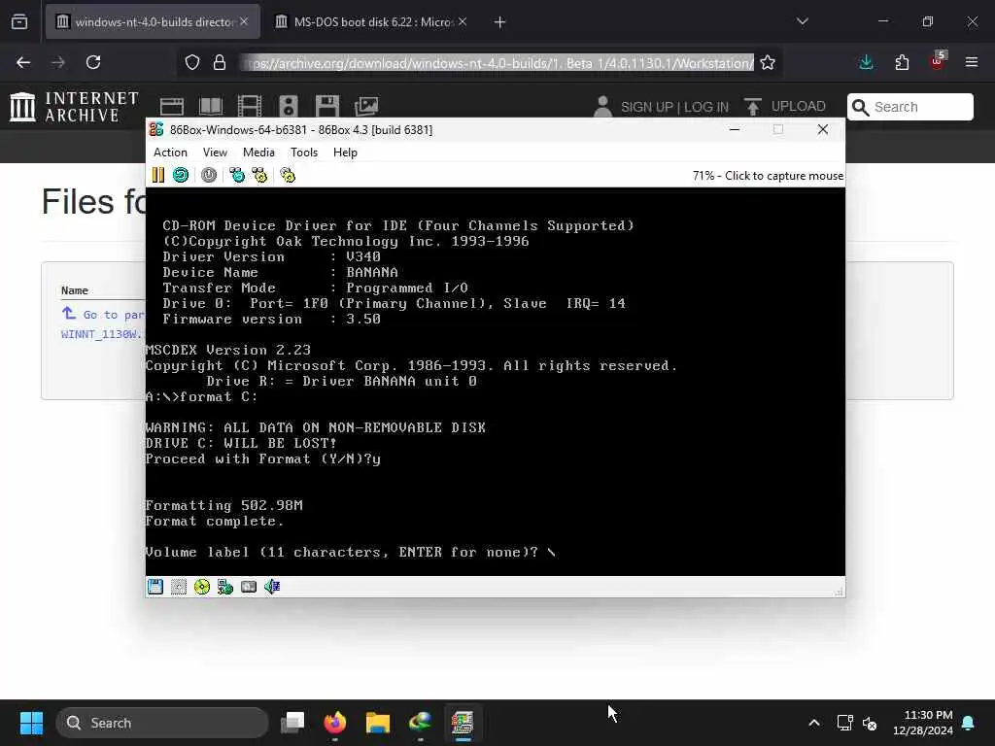Switch to the windows-nt-4.0-builds directory tab
The image size is (995, 746).
tap(153, 22)
